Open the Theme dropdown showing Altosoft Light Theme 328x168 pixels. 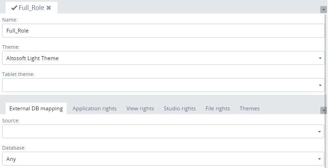tap(163, 58)
